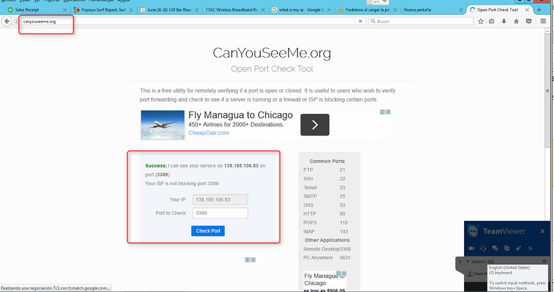Screen dimensions: 554x292
Task: Select SSH 22 in Common Ports
Action: (x=325, y=178)
